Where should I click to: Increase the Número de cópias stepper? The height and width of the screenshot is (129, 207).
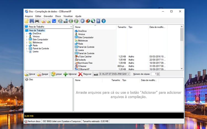pyautogui.click(x=158, y=73)
